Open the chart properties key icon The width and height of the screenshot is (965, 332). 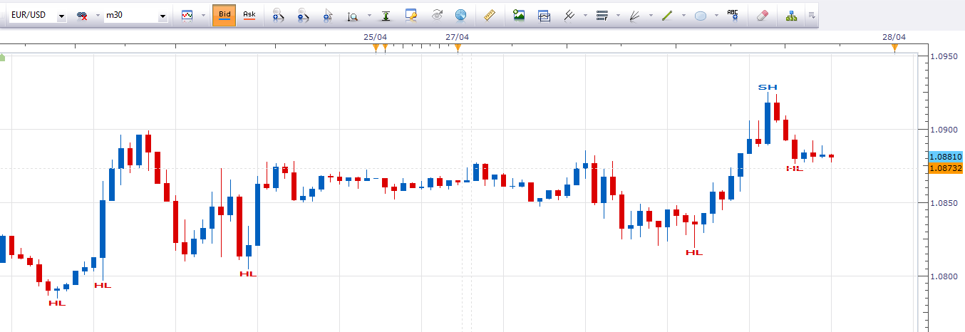411,15
